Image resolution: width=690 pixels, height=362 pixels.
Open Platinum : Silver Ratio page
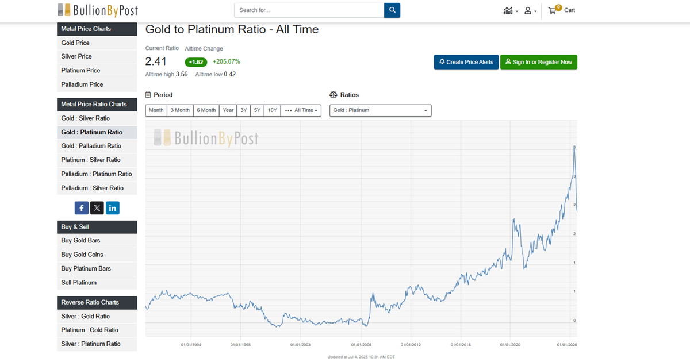[97, 160]
